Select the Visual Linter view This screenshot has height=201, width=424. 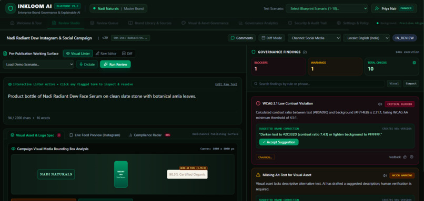pyautogui.click(x=78, y=54)
